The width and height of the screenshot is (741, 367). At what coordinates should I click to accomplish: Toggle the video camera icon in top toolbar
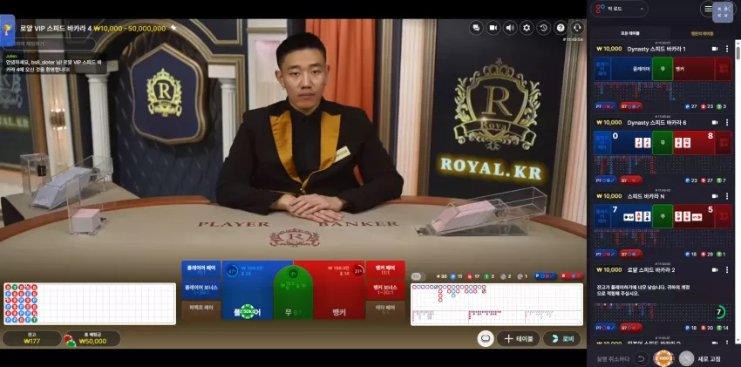click(493, 28)
